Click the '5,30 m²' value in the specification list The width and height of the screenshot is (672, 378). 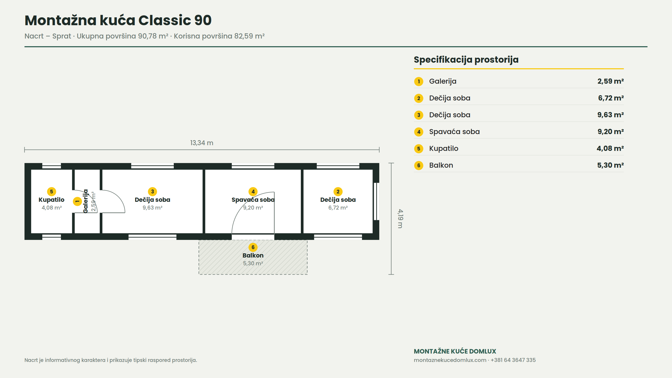pos(611,165)
